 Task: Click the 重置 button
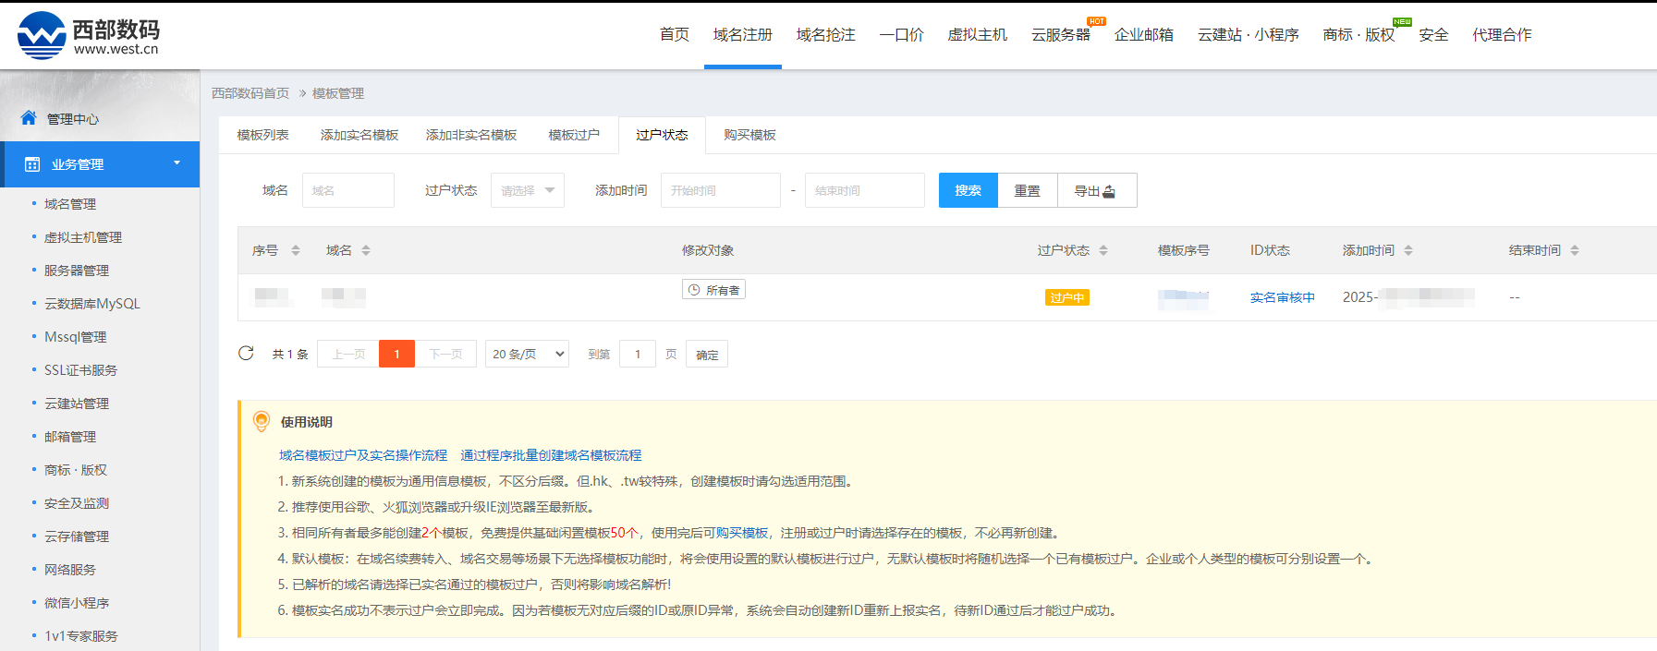pyautogui.click(x=1028, y=190)
